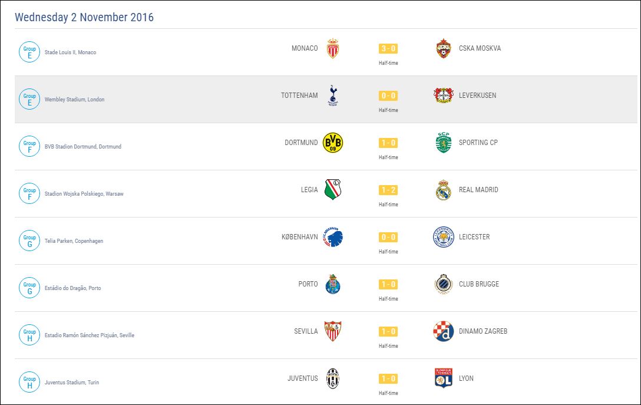Click the Club Brugge crest

(x=443, y=284)
